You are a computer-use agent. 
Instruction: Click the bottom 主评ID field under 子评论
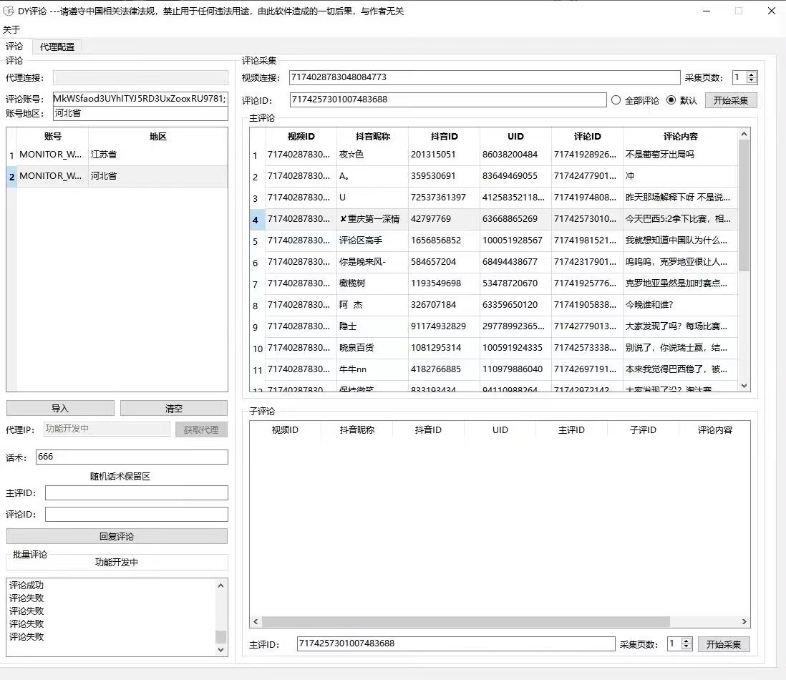pos(456,644)
